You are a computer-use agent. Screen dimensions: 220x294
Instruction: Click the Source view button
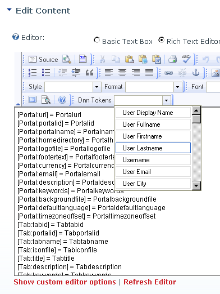tap(43, 60)
